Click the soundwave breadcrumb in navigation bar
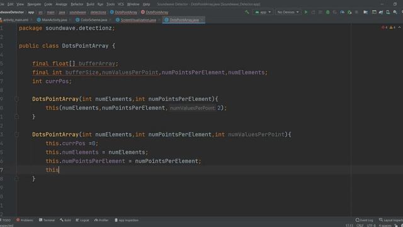Image resolution: width=403 pixels, height=227 pixels. pos(77,12)
